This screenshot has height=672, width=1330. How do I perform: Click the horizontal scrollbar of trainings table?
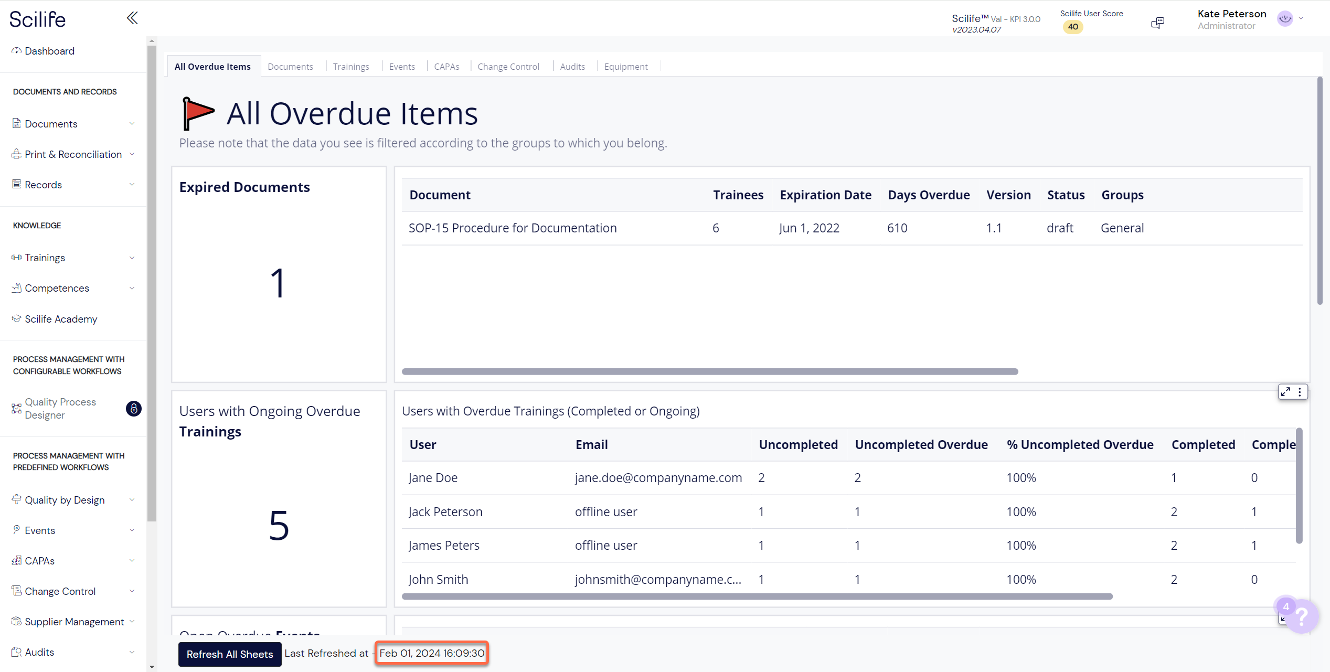[x=757, y=596]
